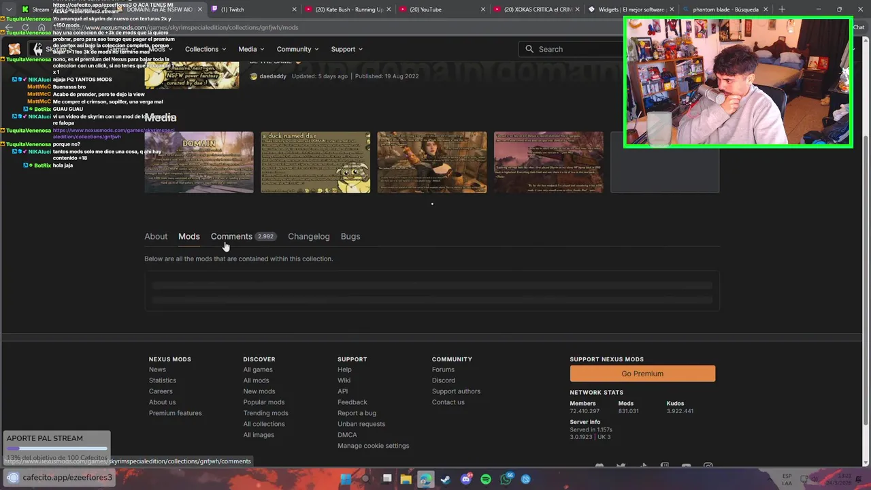Expand the Collections dropdown menu

pyautogui.click(x=206, y=49)
